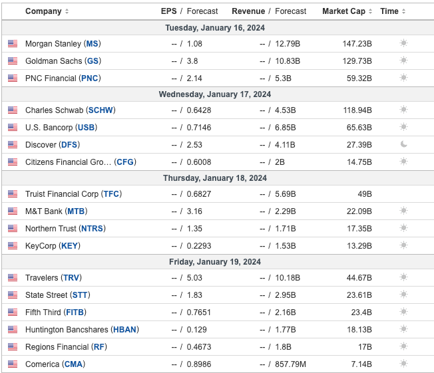The height and width of the screenshot is (373, 434).
Task: Click the 147.23B market cap value
Action: pos(357,44)
